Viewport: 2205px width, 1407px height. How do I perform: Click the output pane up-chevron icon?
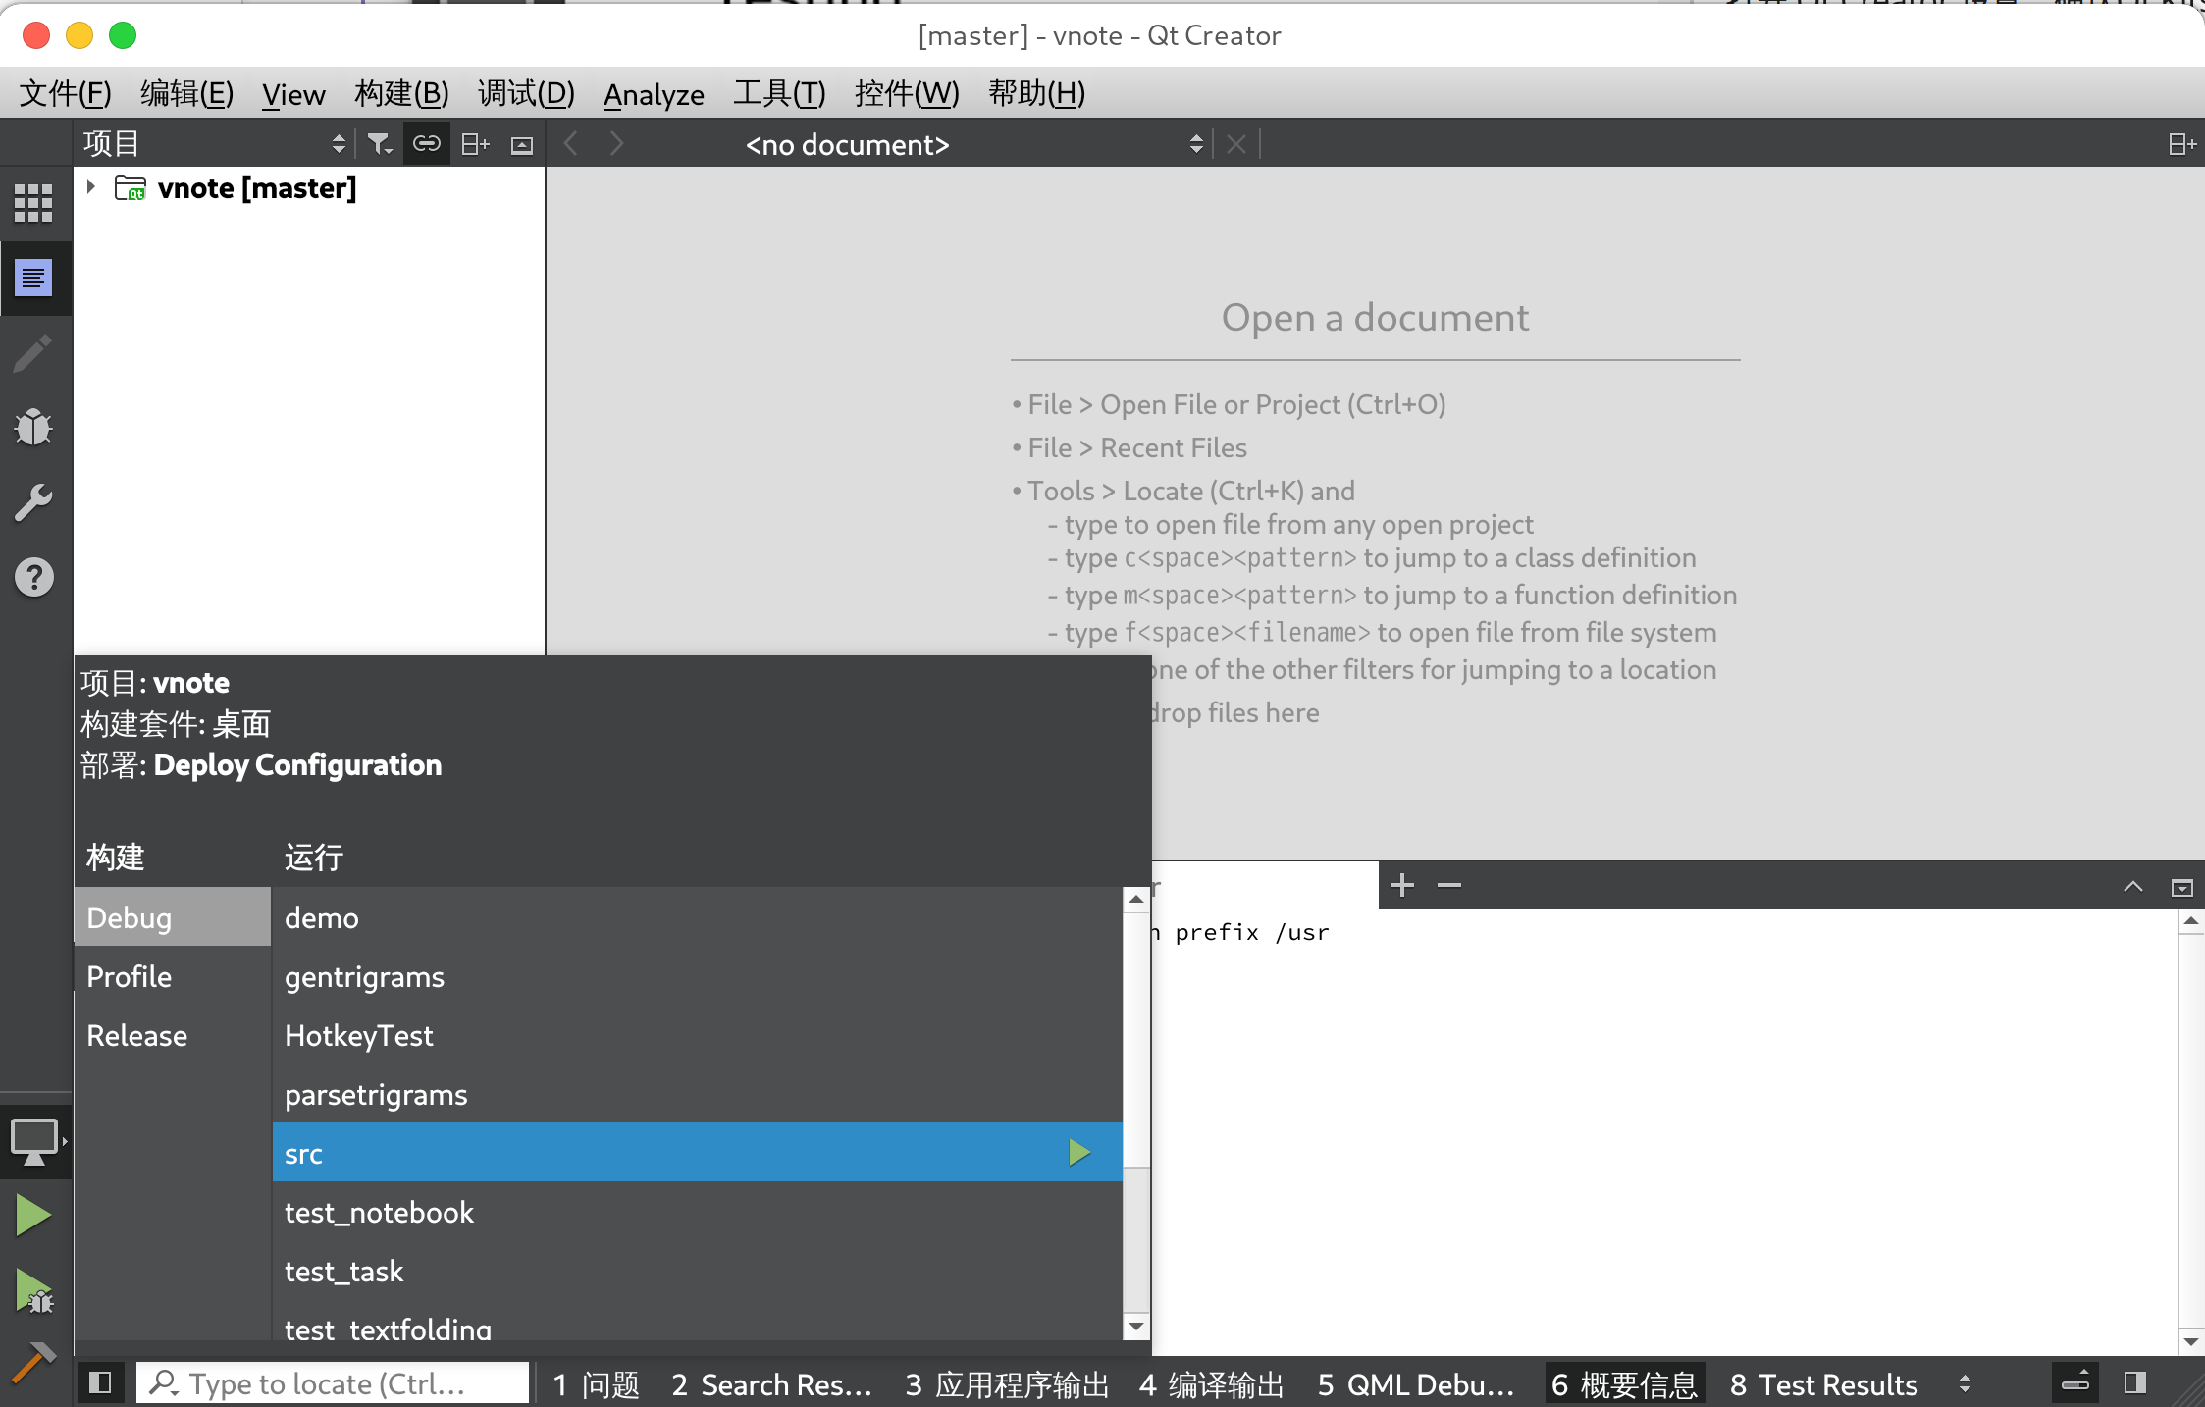pyautogui.click(x=2133, y=886)
